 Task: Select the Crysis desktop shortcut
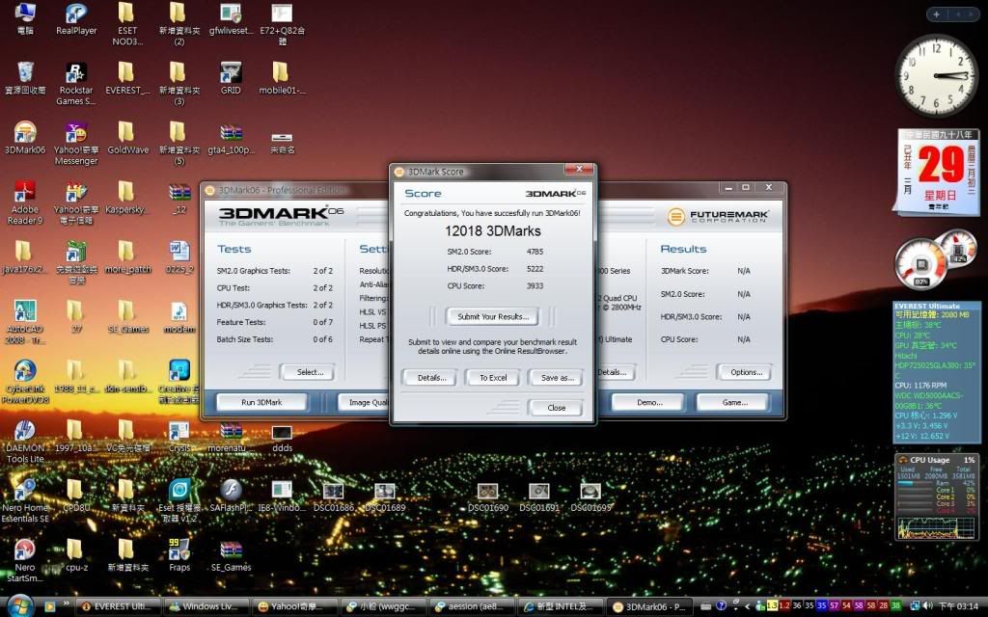pyautogui.click(x=179, y=436)
